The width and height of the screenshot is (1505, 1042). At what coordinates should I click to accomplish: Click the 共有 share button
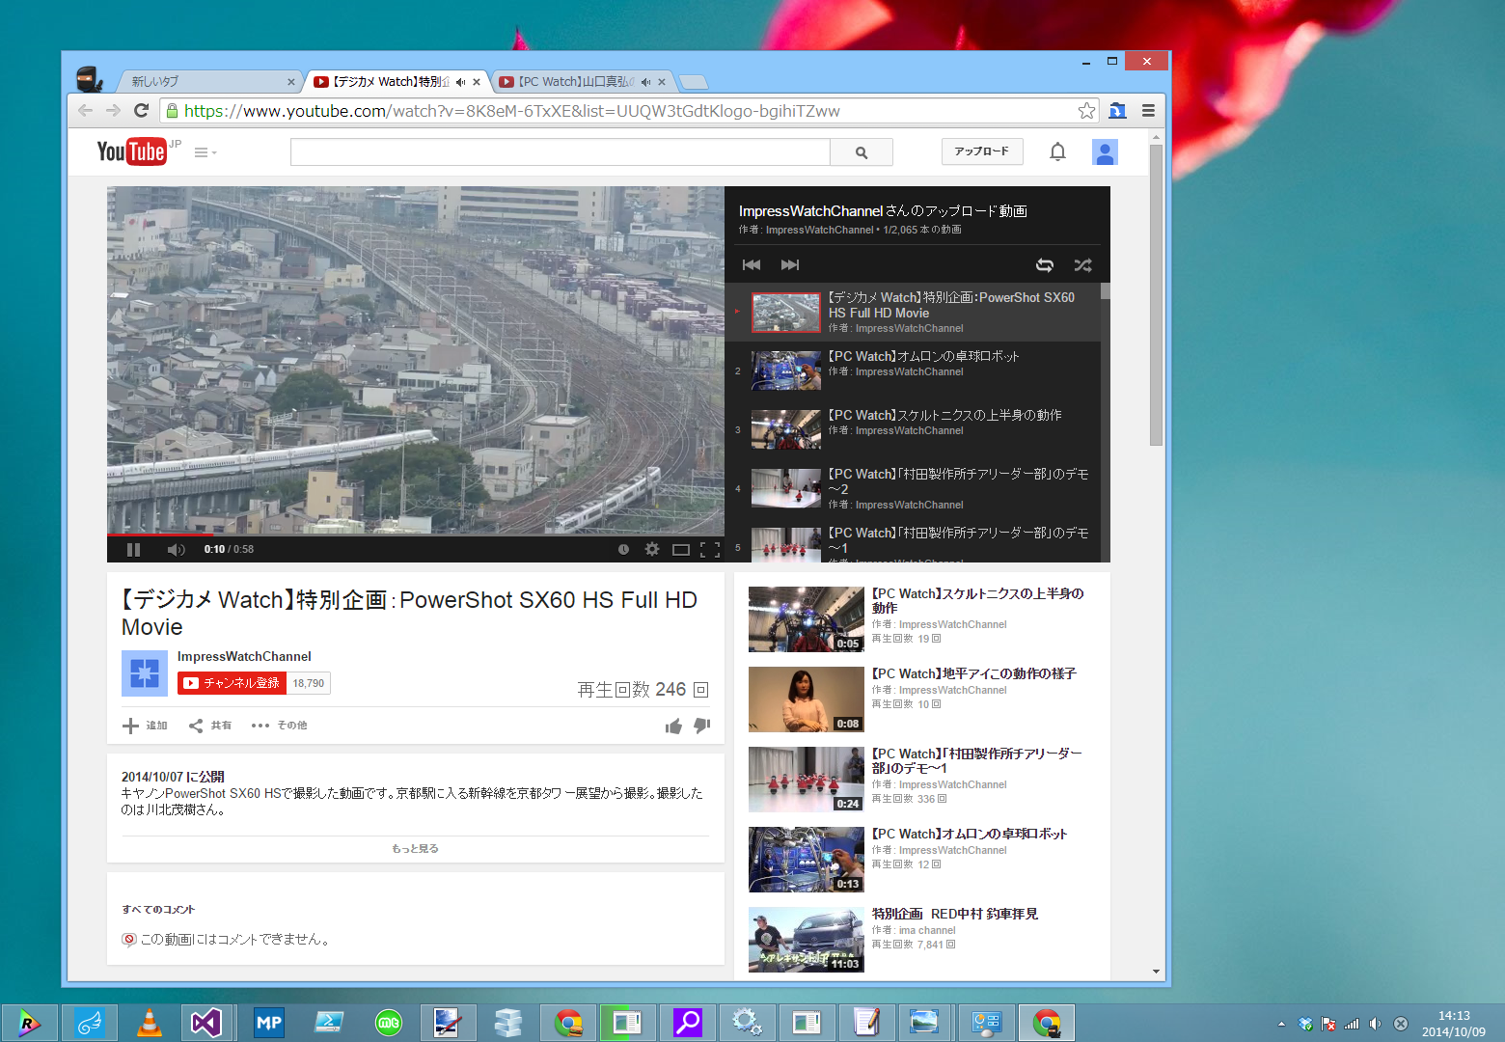[x=210, y=726]
